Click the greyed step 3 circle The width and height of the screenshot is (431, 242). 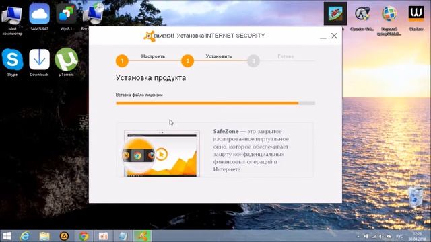pyautogui.click(x=253, y=61)
